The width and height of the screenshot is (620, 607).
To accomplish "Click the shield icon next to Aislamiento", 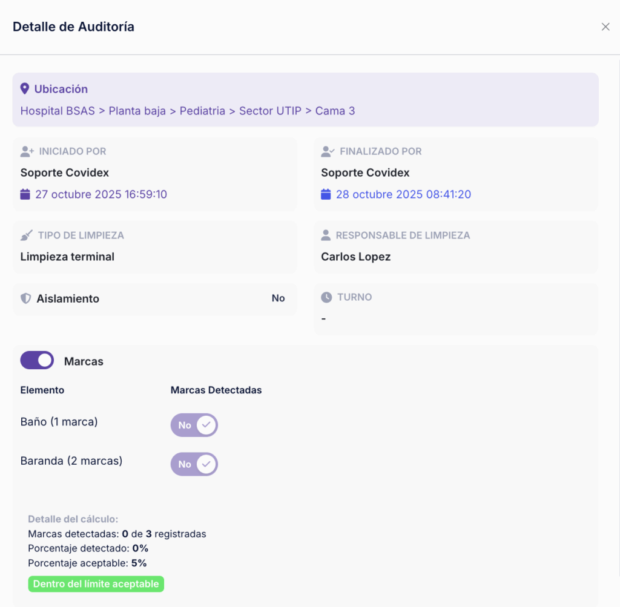I will click(25, 298).
